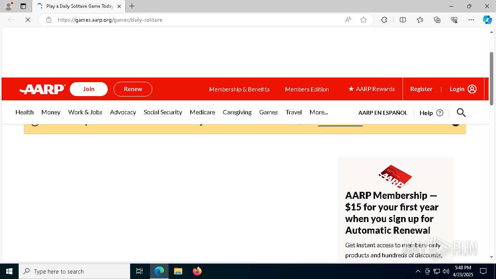Click scrollbar down arrow
Viewport: 496px width, 279px height.
(x=491, y=257)
